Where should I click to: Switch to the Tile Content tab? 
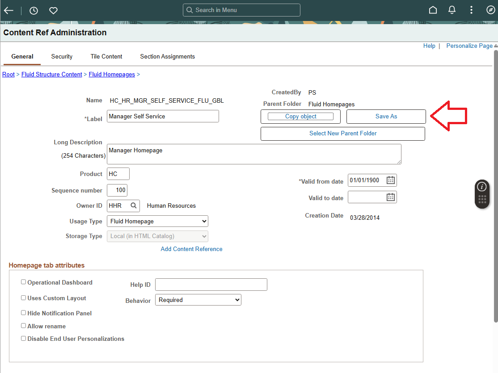(x=106, y=56)
